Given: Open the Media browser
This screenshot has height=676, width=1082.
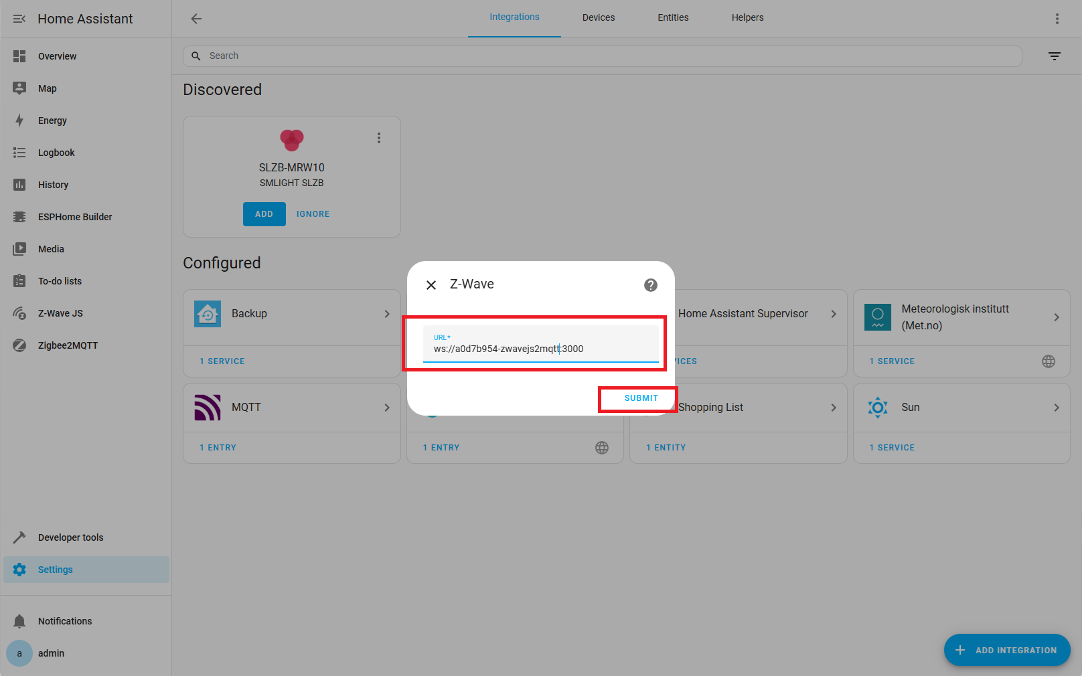Looking at the screenshot, I should tap(86, 249).
